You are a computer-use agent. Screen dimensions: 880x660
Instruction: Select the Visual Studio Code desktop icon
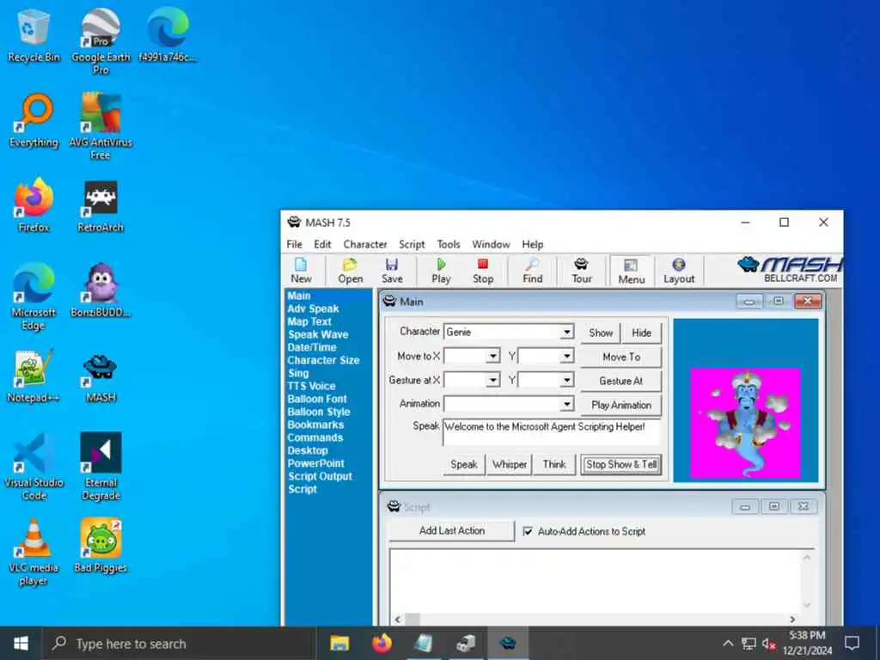tap(34, 467)
